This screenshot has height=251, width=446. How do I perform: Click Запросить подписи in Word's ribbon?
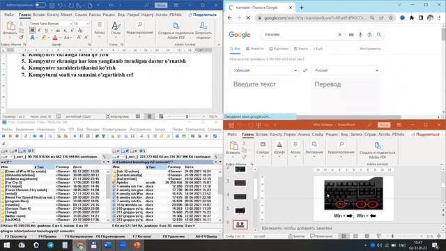click(x=203, y=31)
